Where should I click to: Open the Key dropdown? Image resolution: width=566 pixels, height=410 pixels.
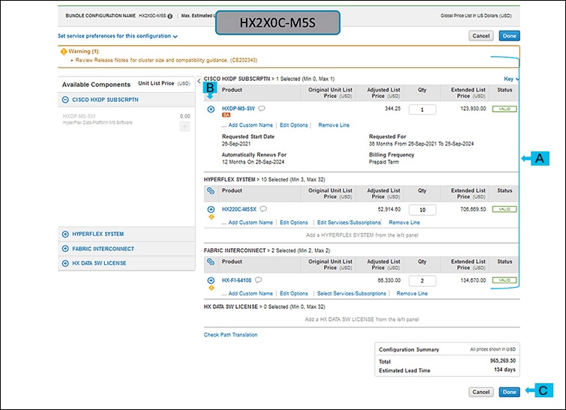click(x=511, y=79)
